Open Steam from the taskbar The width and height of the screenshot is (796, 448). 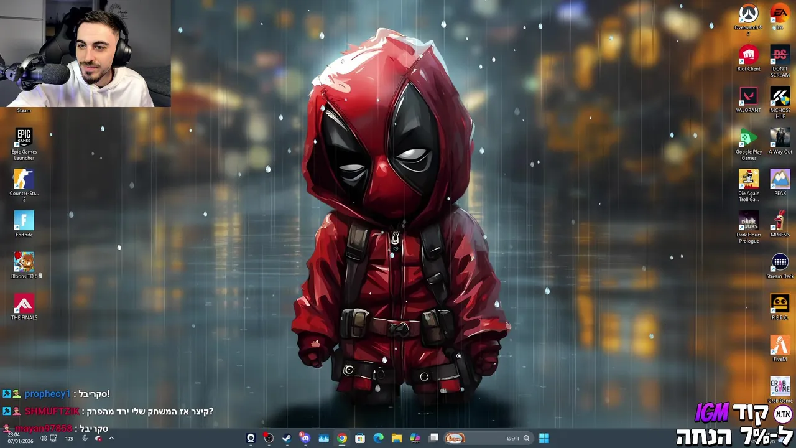(287, 438)
